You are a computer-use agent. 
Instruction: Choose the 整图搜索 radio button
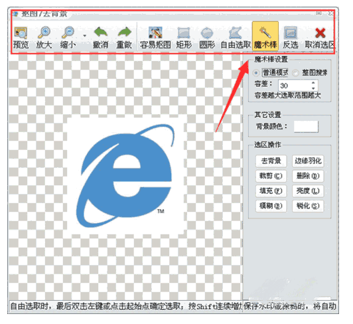[x=295, y=73]
